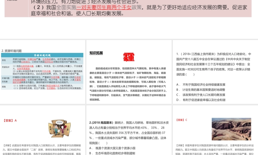Click red underlined 生态系统 in the table
The width and height of the screenshot is (258, 155).
(x=47, y=59)
